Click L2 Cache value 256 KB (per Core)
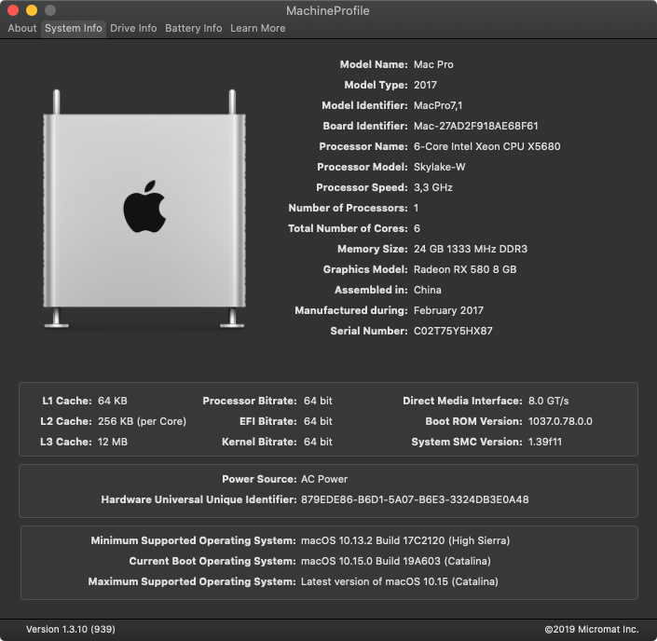The height and width of the screenshot is (641, 657). (142, 421)
